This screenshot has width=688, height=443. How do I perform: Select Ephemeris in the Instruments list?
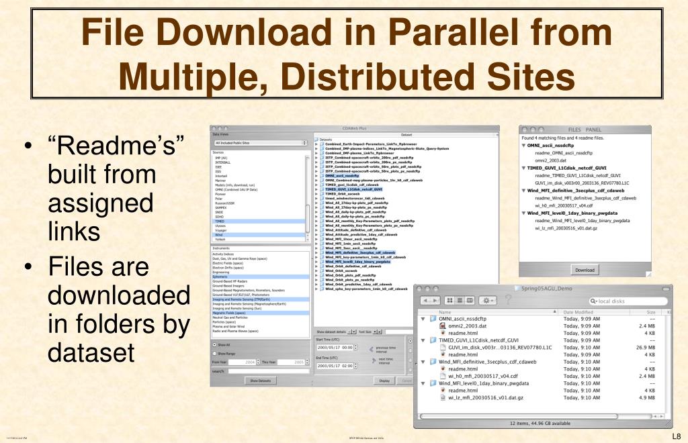[x=261, y=277]
